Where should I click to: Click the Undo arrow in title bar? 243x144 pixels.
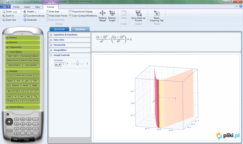click(x=12, y=2)
